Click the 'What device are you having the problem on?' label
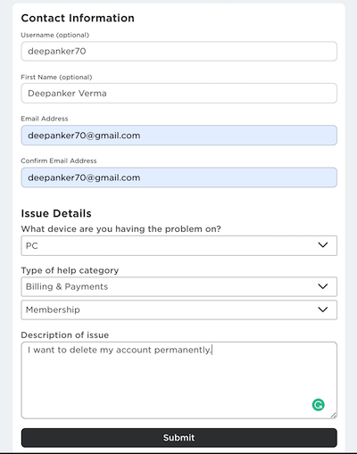The width and height of the screenshot is (357, 454). (x=120, y=229)
